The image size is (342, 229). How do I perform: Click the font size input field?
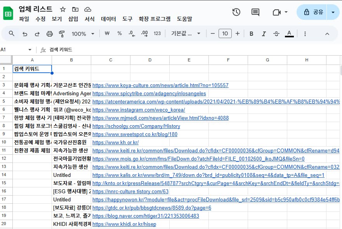pos(225,34)
